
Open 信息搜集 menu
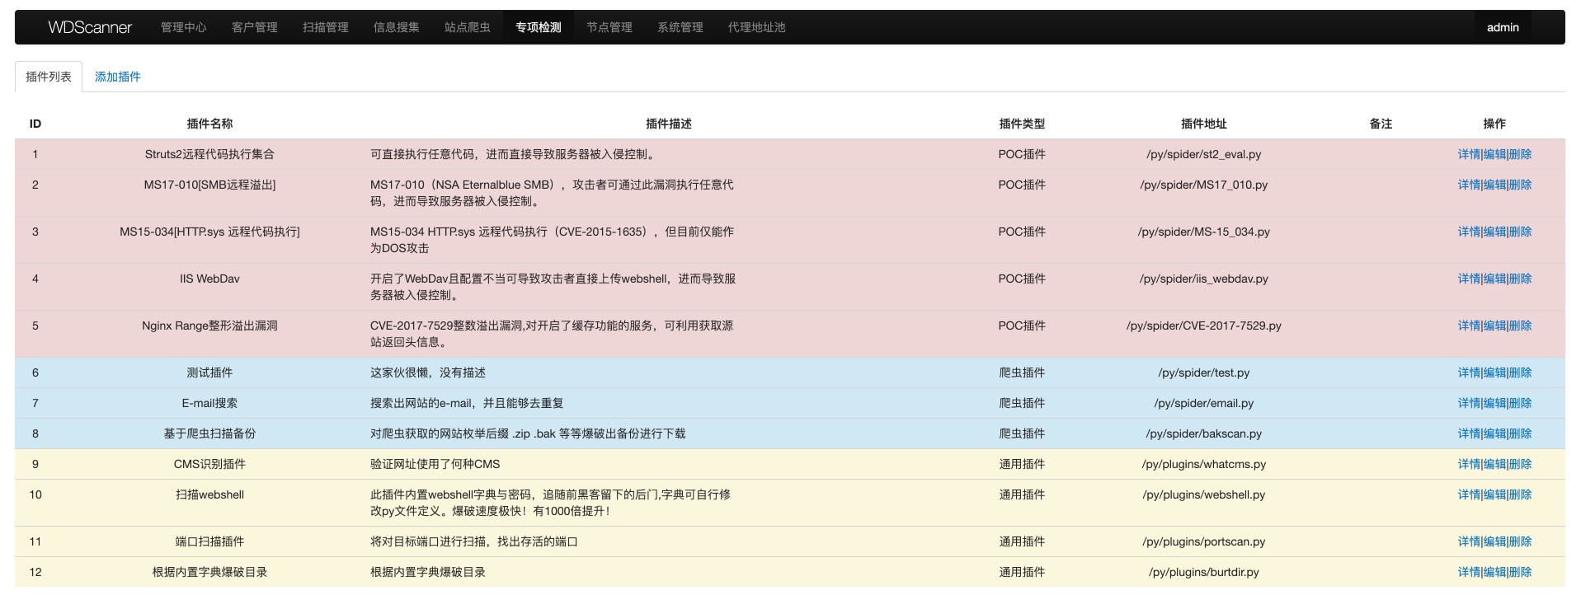pyautogui.click(x=396, y=27)
